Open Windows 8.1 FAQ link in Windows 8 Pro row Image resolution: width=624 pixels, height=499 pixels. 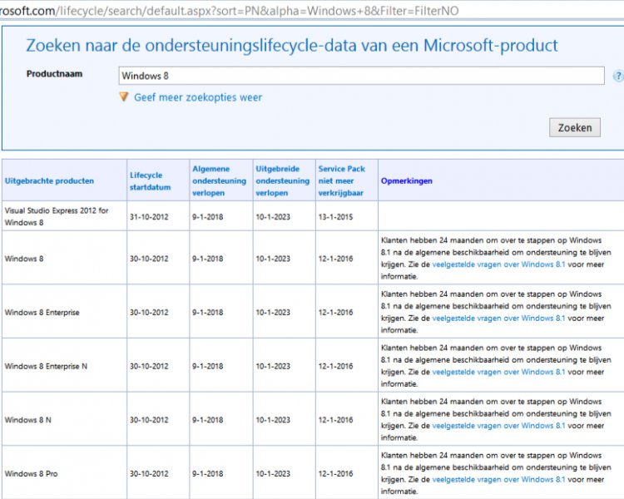[498, 479]
